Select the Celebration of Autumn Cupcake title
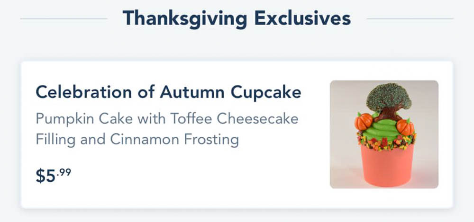This screenshot has width=474, height=222. coord(168,92)
